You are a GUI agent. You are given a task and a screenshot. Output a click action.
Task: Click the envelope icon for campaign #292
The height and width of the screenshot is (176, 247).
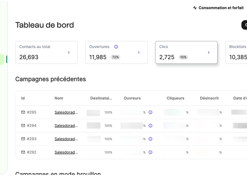(x=23, y=152)
